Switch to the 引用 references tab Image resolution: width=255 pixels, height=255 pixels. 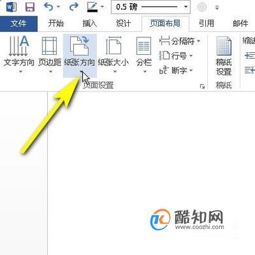point(207,24)
